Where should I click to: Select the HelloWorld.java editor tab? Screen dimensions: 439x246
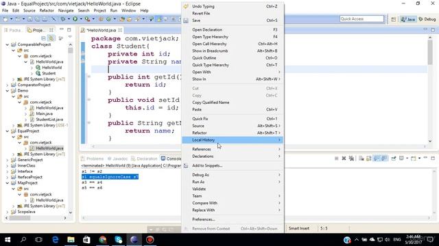[102, 30]
